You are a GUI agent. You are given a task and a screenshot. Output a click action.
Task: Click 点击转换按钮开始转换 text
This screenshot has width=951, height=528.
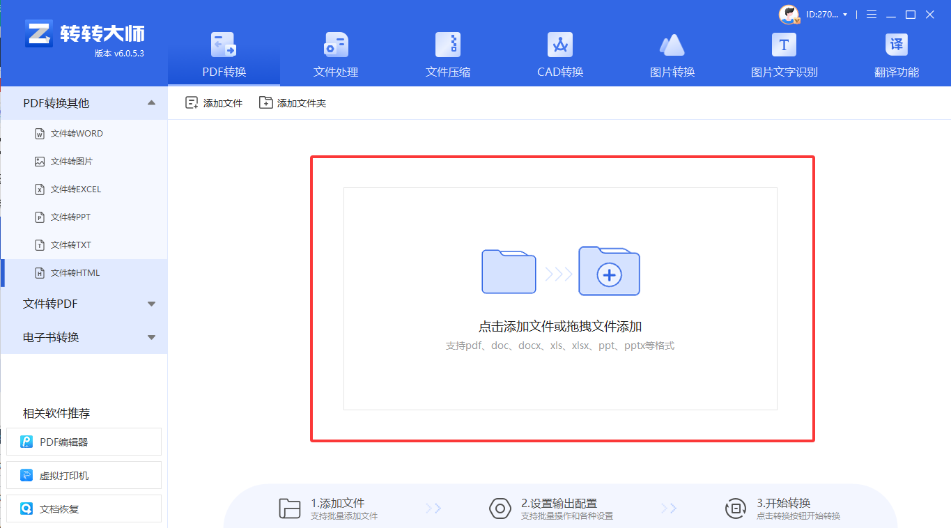click(798, 516)
